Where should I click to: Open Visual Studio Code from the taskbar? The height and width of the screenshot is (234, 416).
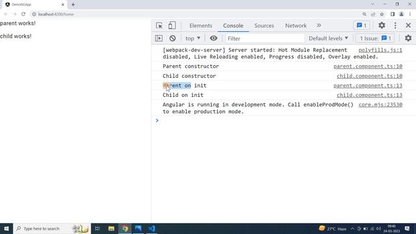coord(151,228)
